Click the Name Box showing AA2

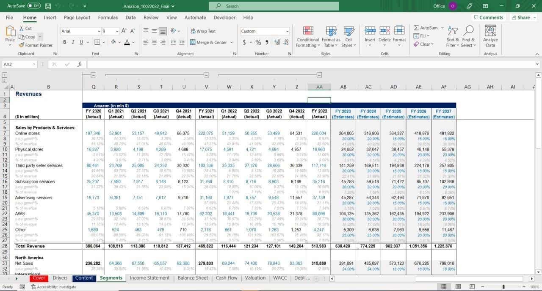(19, 64)
